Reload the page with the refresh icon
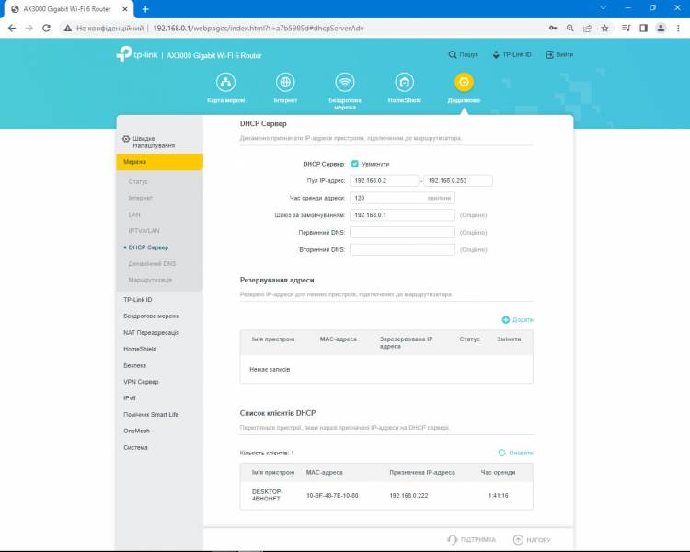 tap(46, 29)
